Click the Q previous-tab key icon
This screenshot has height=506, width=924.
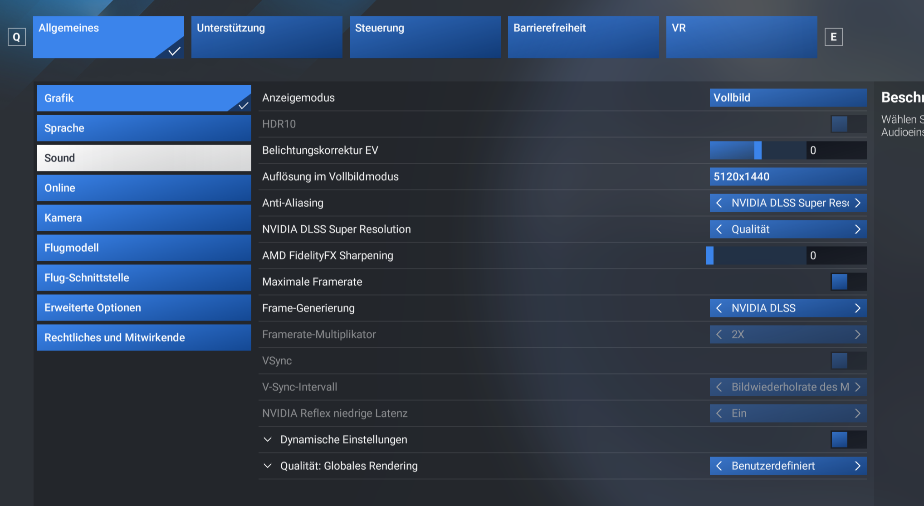[17, 37]
